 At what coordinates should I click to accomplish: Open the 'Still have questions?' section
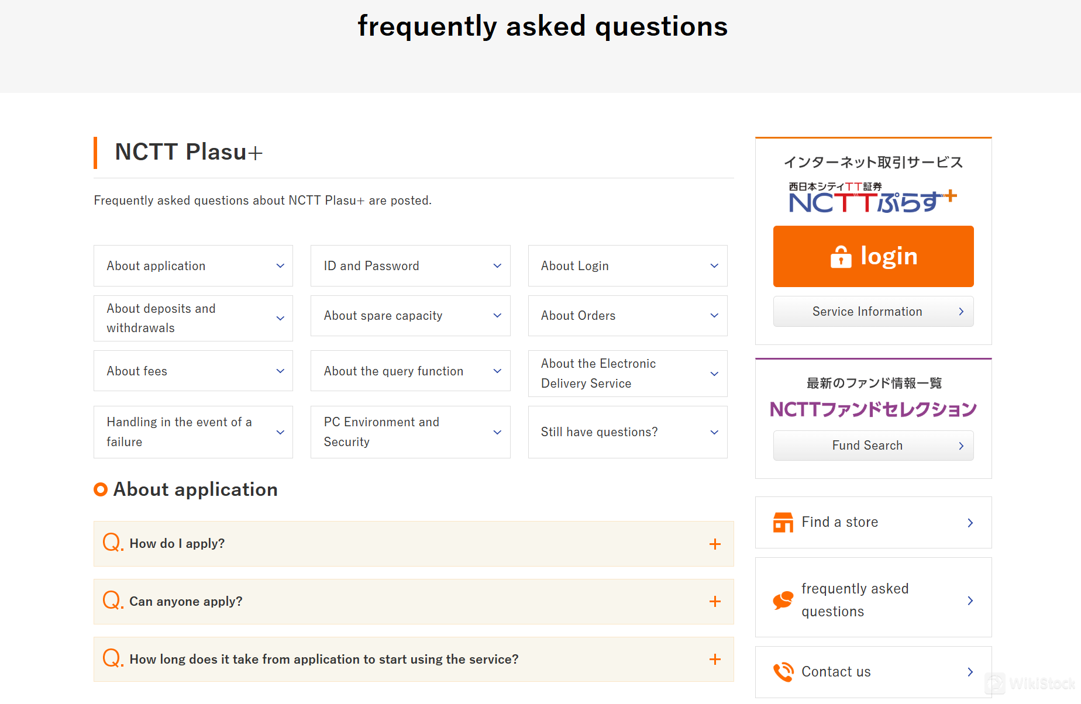tap(627, 432)
